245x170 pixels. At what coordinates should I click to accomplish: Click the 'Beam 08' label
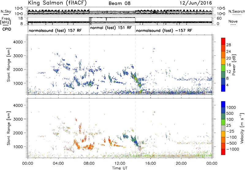[x=119, y=3]
